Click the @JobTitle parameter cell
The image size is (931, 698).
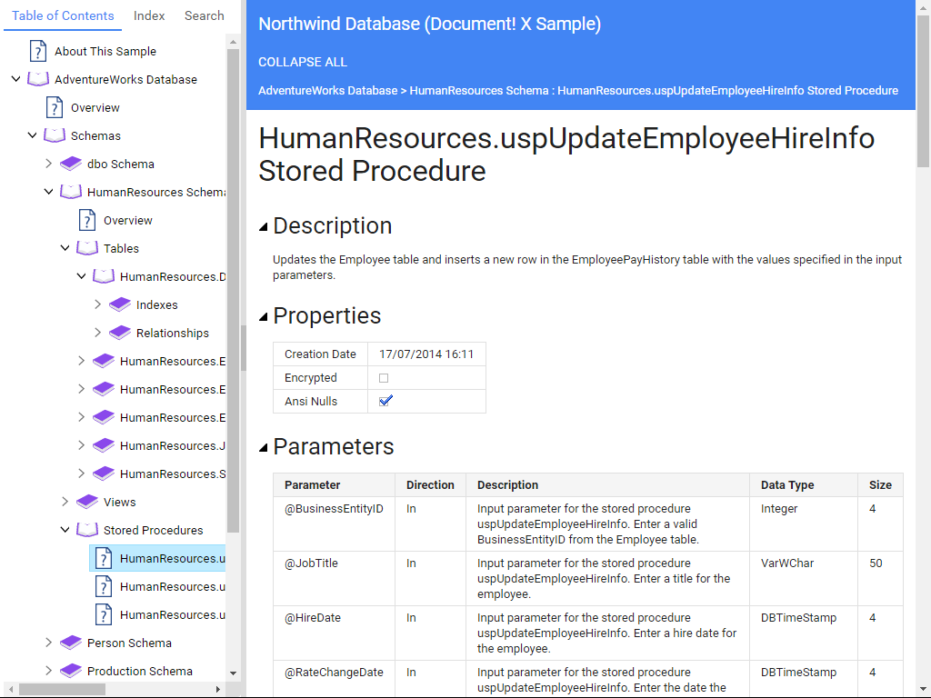click(x=334, y=579)
